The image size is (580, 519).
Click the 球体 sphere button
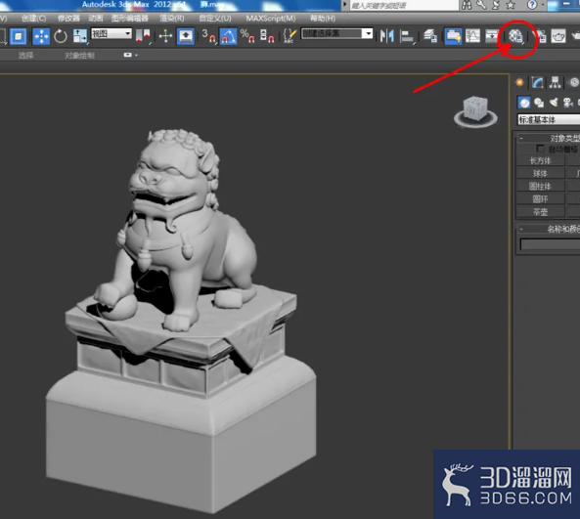(541, 173)
